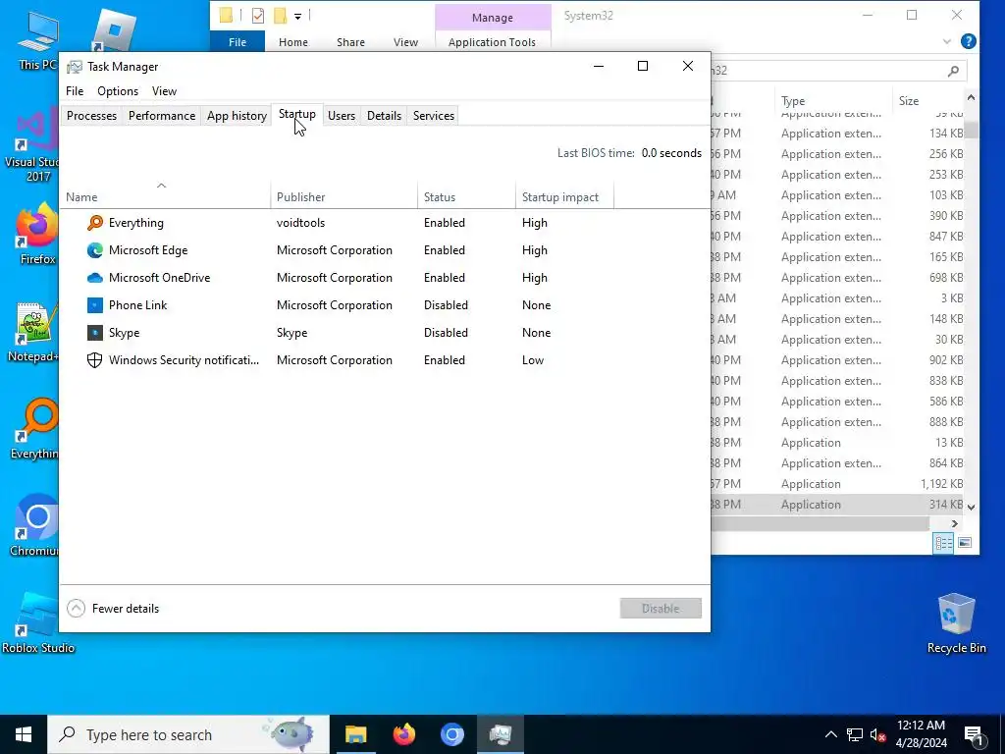
Task: Click the Notepad++ desktop shortcut
Action: [33, 331]
